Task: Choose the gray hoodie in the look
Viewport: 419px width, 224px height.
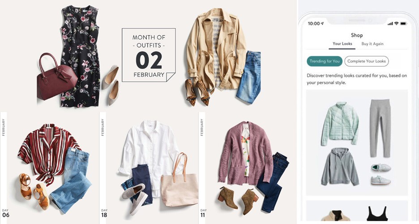Action: pos(340,167)
